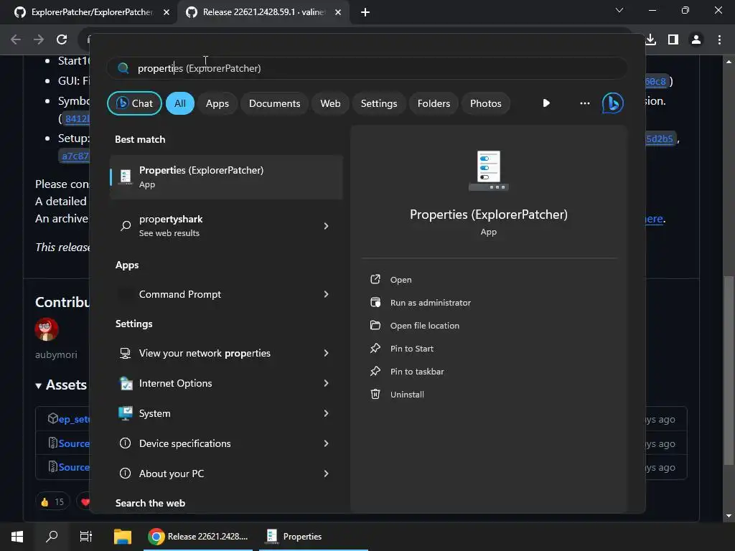Open aubymori contributor avatar
The image size is (735, 551).
pos(47,329)
